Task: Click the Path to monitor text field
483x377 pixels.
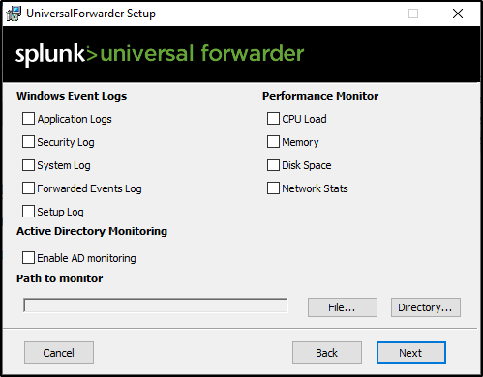Action: [155, 305]
